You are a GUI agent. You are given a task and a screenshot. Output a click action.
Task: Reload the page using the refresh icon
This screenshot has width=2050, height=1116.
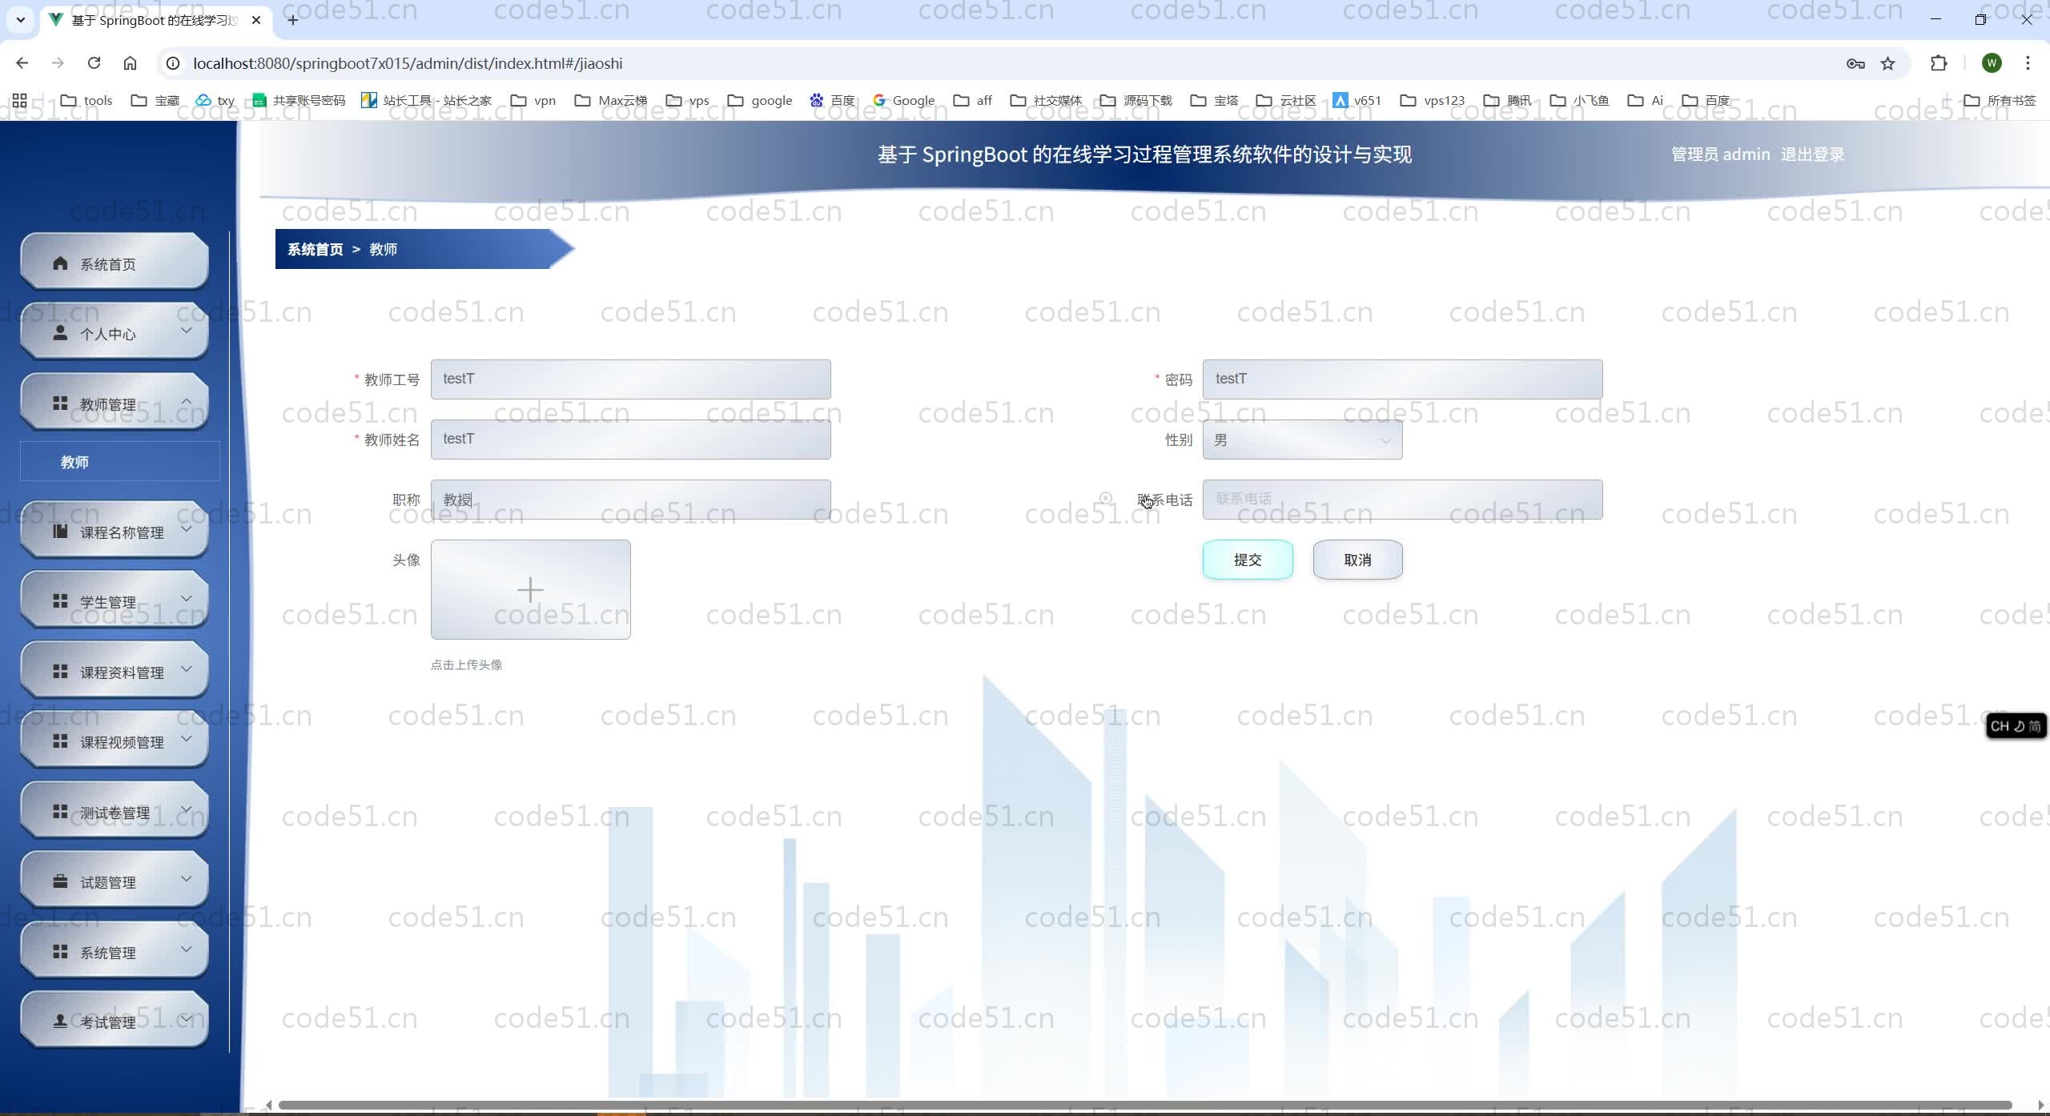click(x=94, y=63)
